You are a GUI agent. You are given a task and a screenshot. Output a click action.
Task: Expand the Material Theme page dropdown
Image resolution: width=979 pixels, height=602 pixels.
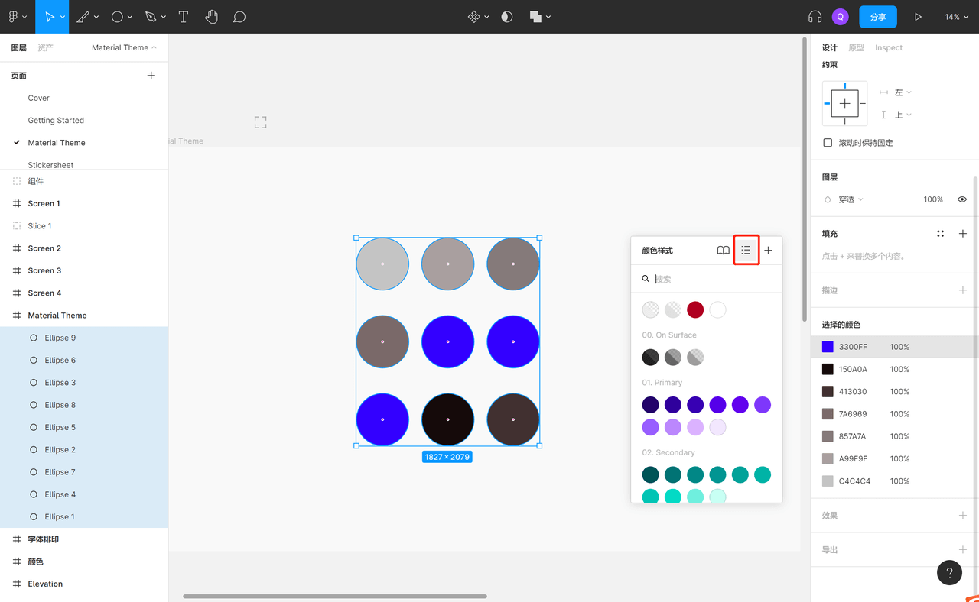tap(124, 47)
